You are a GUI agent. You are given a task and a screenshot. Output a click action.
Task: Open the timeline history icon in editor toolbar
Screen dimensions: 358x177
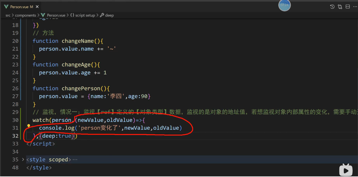(332, 7)
